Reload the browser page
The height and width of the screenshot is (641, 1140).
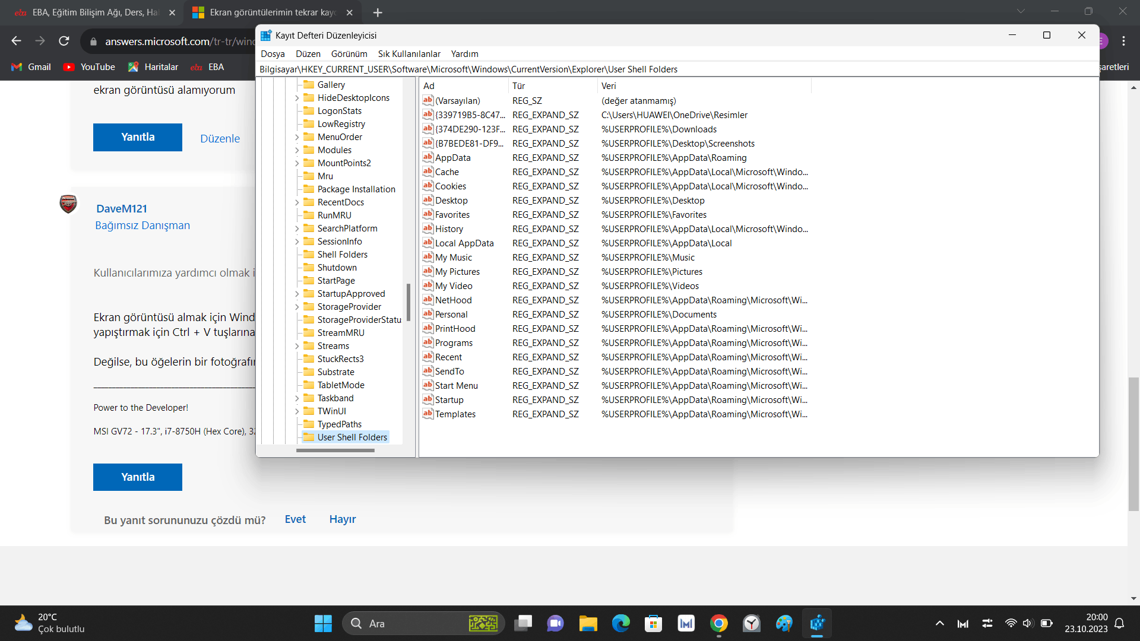click(x=64, y=41)
